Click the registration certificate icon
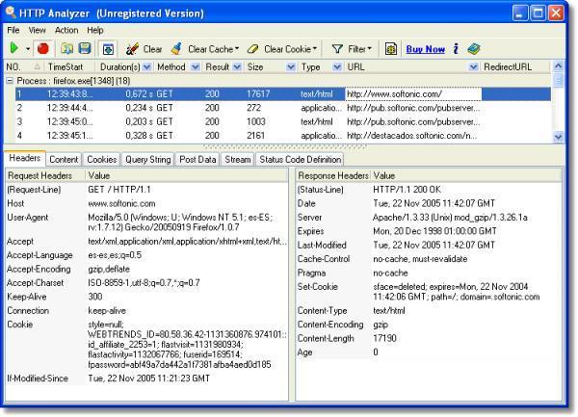Viewport: 578px width, 417px height. click(391, 48)
